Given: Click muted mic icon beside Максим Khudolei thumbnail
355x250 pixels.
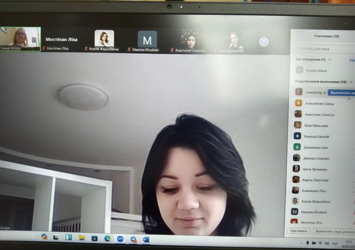Looking at the screenshot, I should [x=129, y=50].
